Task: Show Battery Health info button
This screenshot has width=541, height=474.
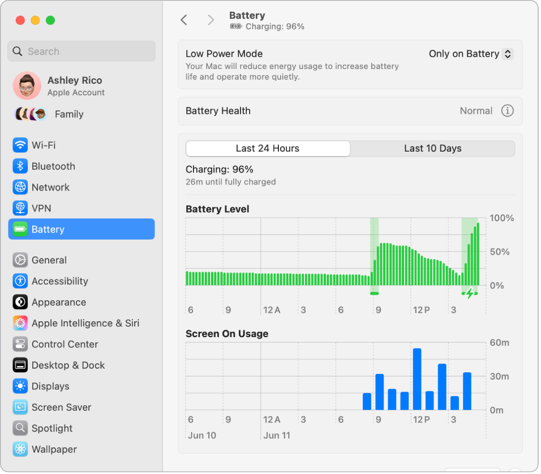Action: click(x=507, y=111)
